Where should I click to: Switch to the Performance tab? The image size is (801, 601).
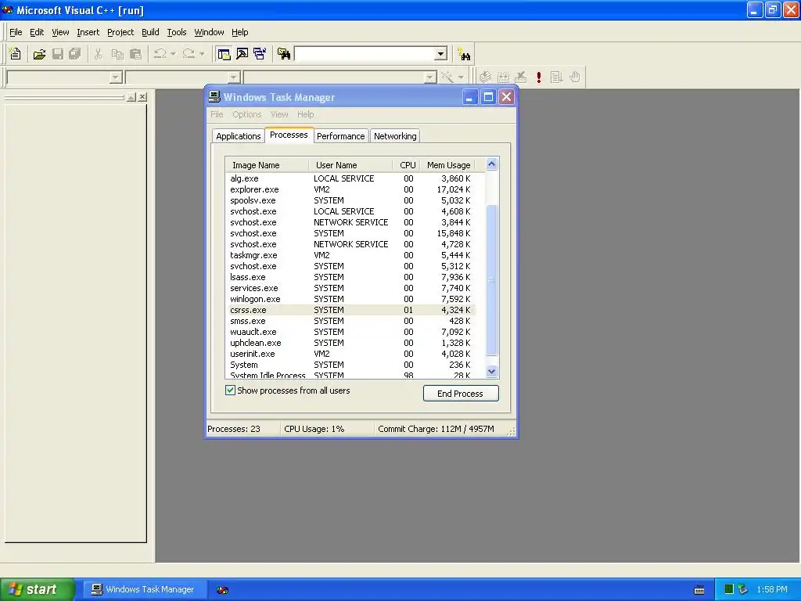pos(341,136)
